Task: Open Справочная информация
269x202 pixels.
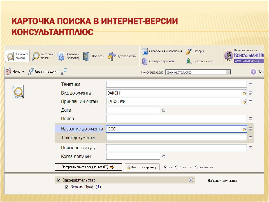Action: 162,51
